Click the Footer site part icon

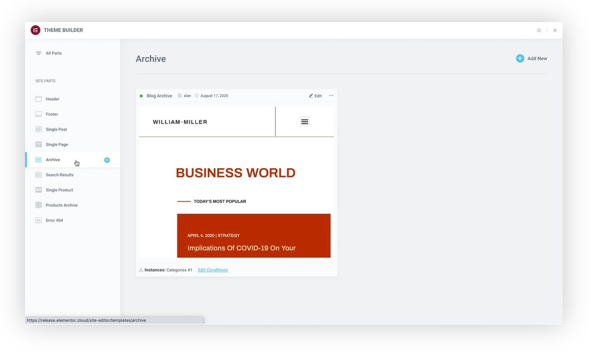pos(39,114)
